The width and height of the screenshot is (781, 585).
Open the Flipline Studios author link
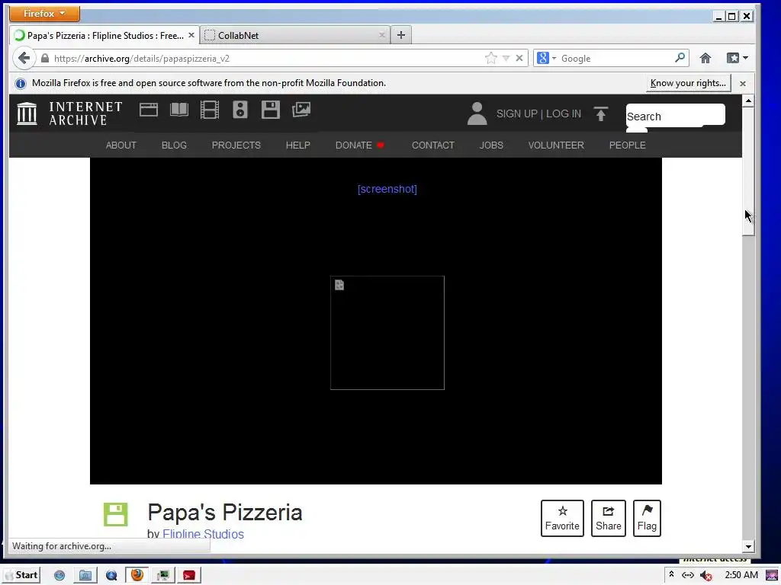[x=203, y=534]
